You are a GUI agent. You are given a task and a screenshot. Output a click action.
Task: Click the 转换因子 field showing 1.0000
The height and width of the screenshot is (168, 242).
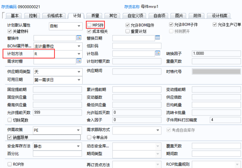216,54
